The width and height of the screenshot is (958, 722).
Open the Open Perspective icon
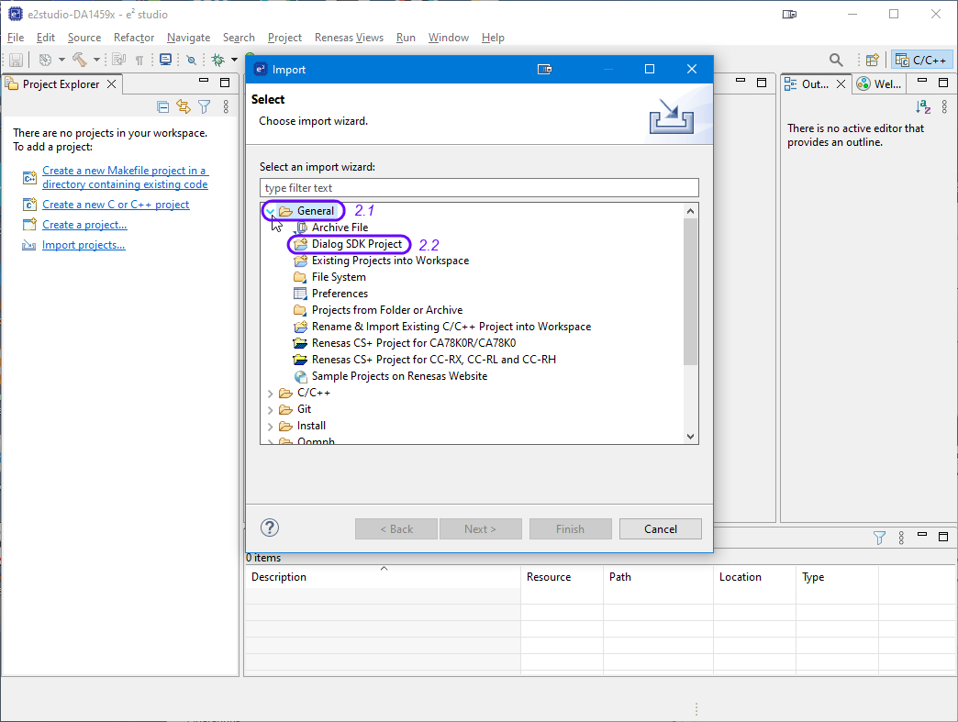(x=873, y=60)
